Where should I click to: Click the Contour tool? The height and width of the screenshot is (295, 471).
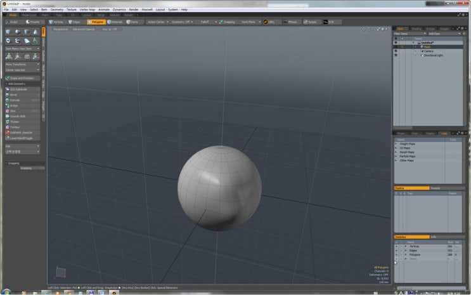click(23, 128)
